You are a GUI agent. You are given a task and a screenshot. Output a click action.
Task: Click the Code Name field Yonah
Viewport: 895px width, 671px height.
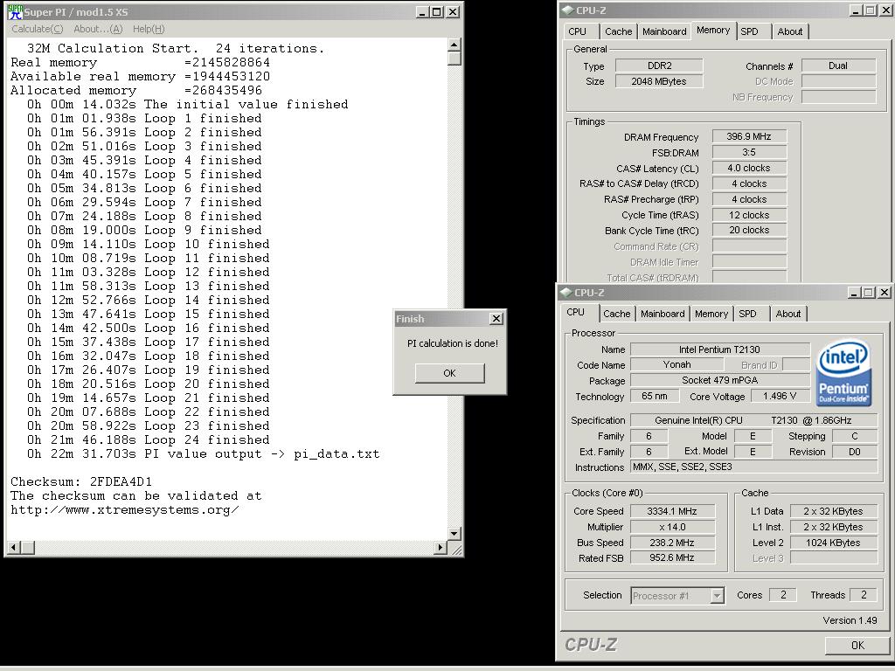[677, 364]
